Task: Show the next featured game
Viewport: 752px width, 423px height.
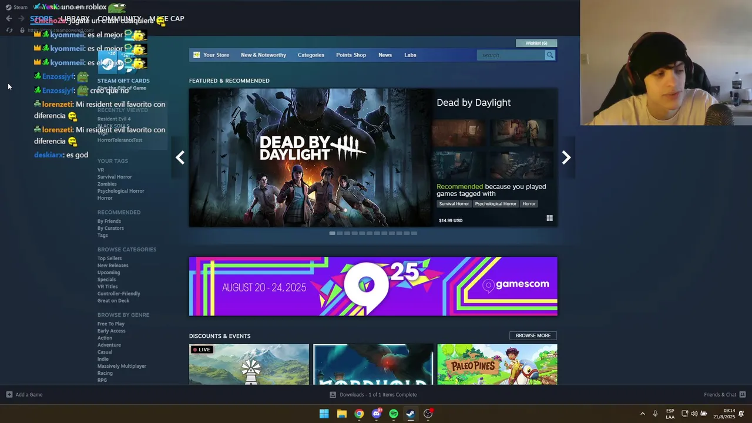Action: click(x=566, y=157)
